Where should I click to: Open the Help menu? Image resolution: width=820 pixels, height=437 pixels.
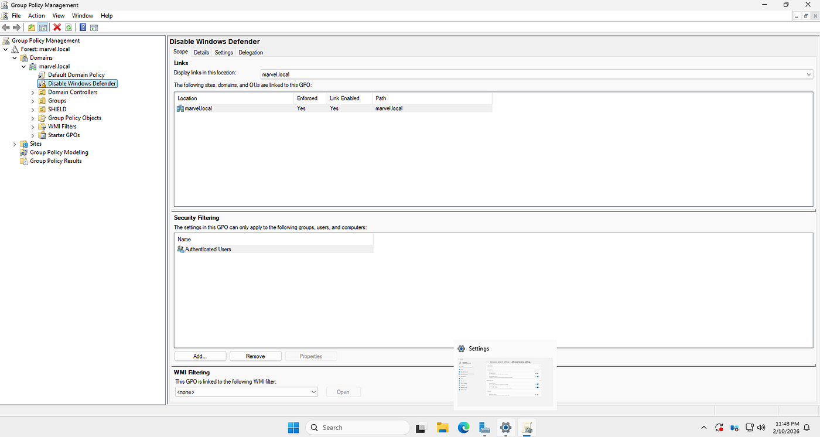[107, 16]
